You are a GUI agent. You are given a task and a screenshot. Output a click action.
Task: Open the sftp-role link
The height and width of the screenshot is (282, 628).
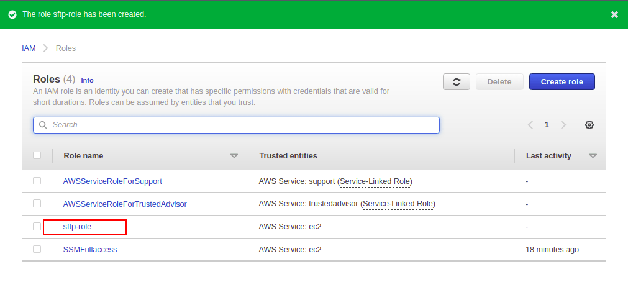pyautogui.click(x=77, y=227)
